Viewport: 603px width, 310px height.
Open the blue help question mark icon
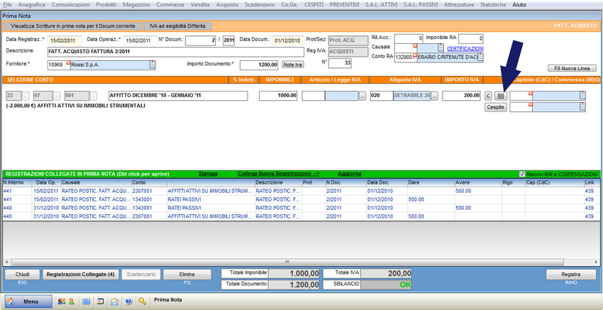tap(128, 301)
